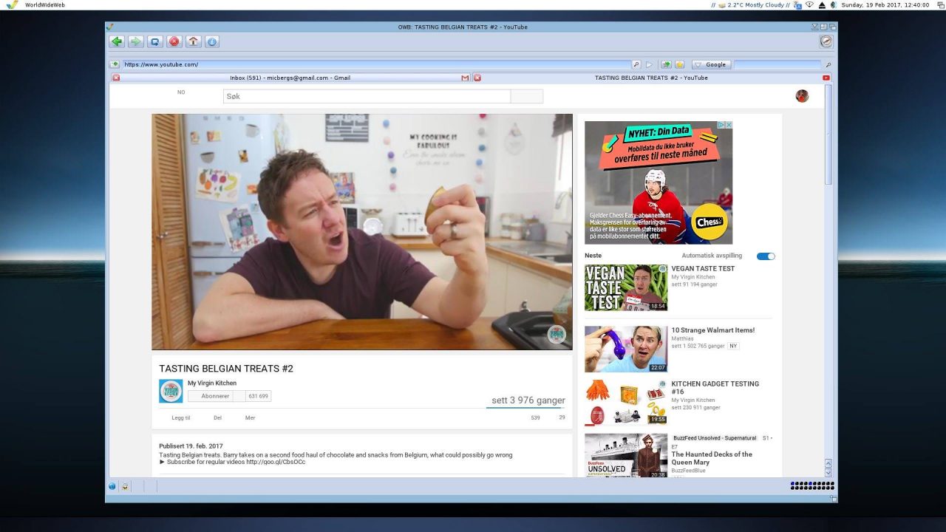
Task: Click the main video player
Action: coord(362,231)
